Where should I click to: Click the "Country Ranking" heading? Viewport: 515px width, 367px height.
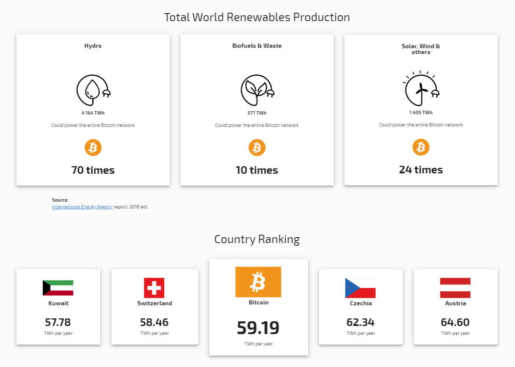pos(257,239)
